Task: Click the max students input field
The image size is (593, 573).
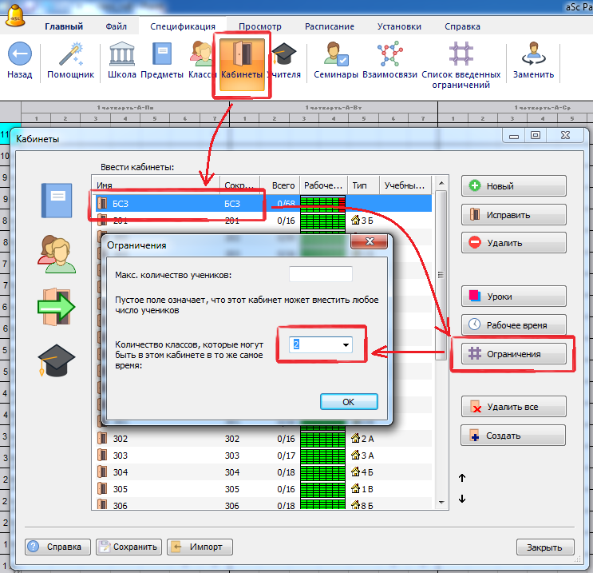Action: (320, 275)
